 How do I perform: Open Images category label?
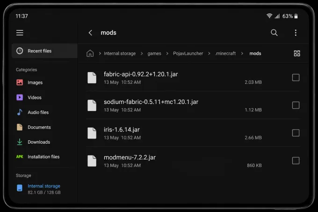(35, 82)
